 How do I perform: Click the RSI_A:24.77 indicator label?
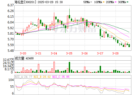pyautogui.click(x=23, y=77)
